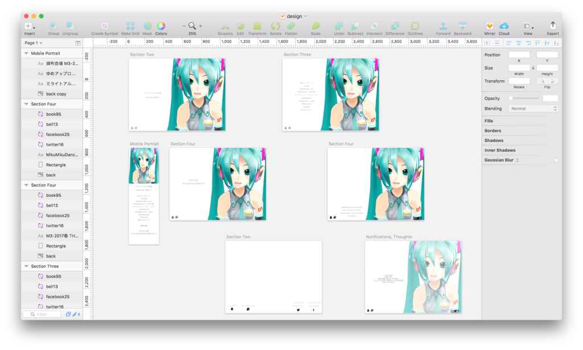Zoom out with the minus button
The image size is (583, 350).
point(184,26)
